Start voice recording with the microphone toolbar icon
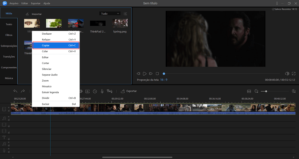Screen dimensions: 299x159 102,91
